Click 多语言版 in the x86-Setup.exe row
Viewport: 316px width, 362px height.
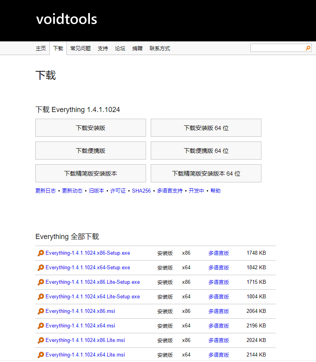tap(219, 253)
